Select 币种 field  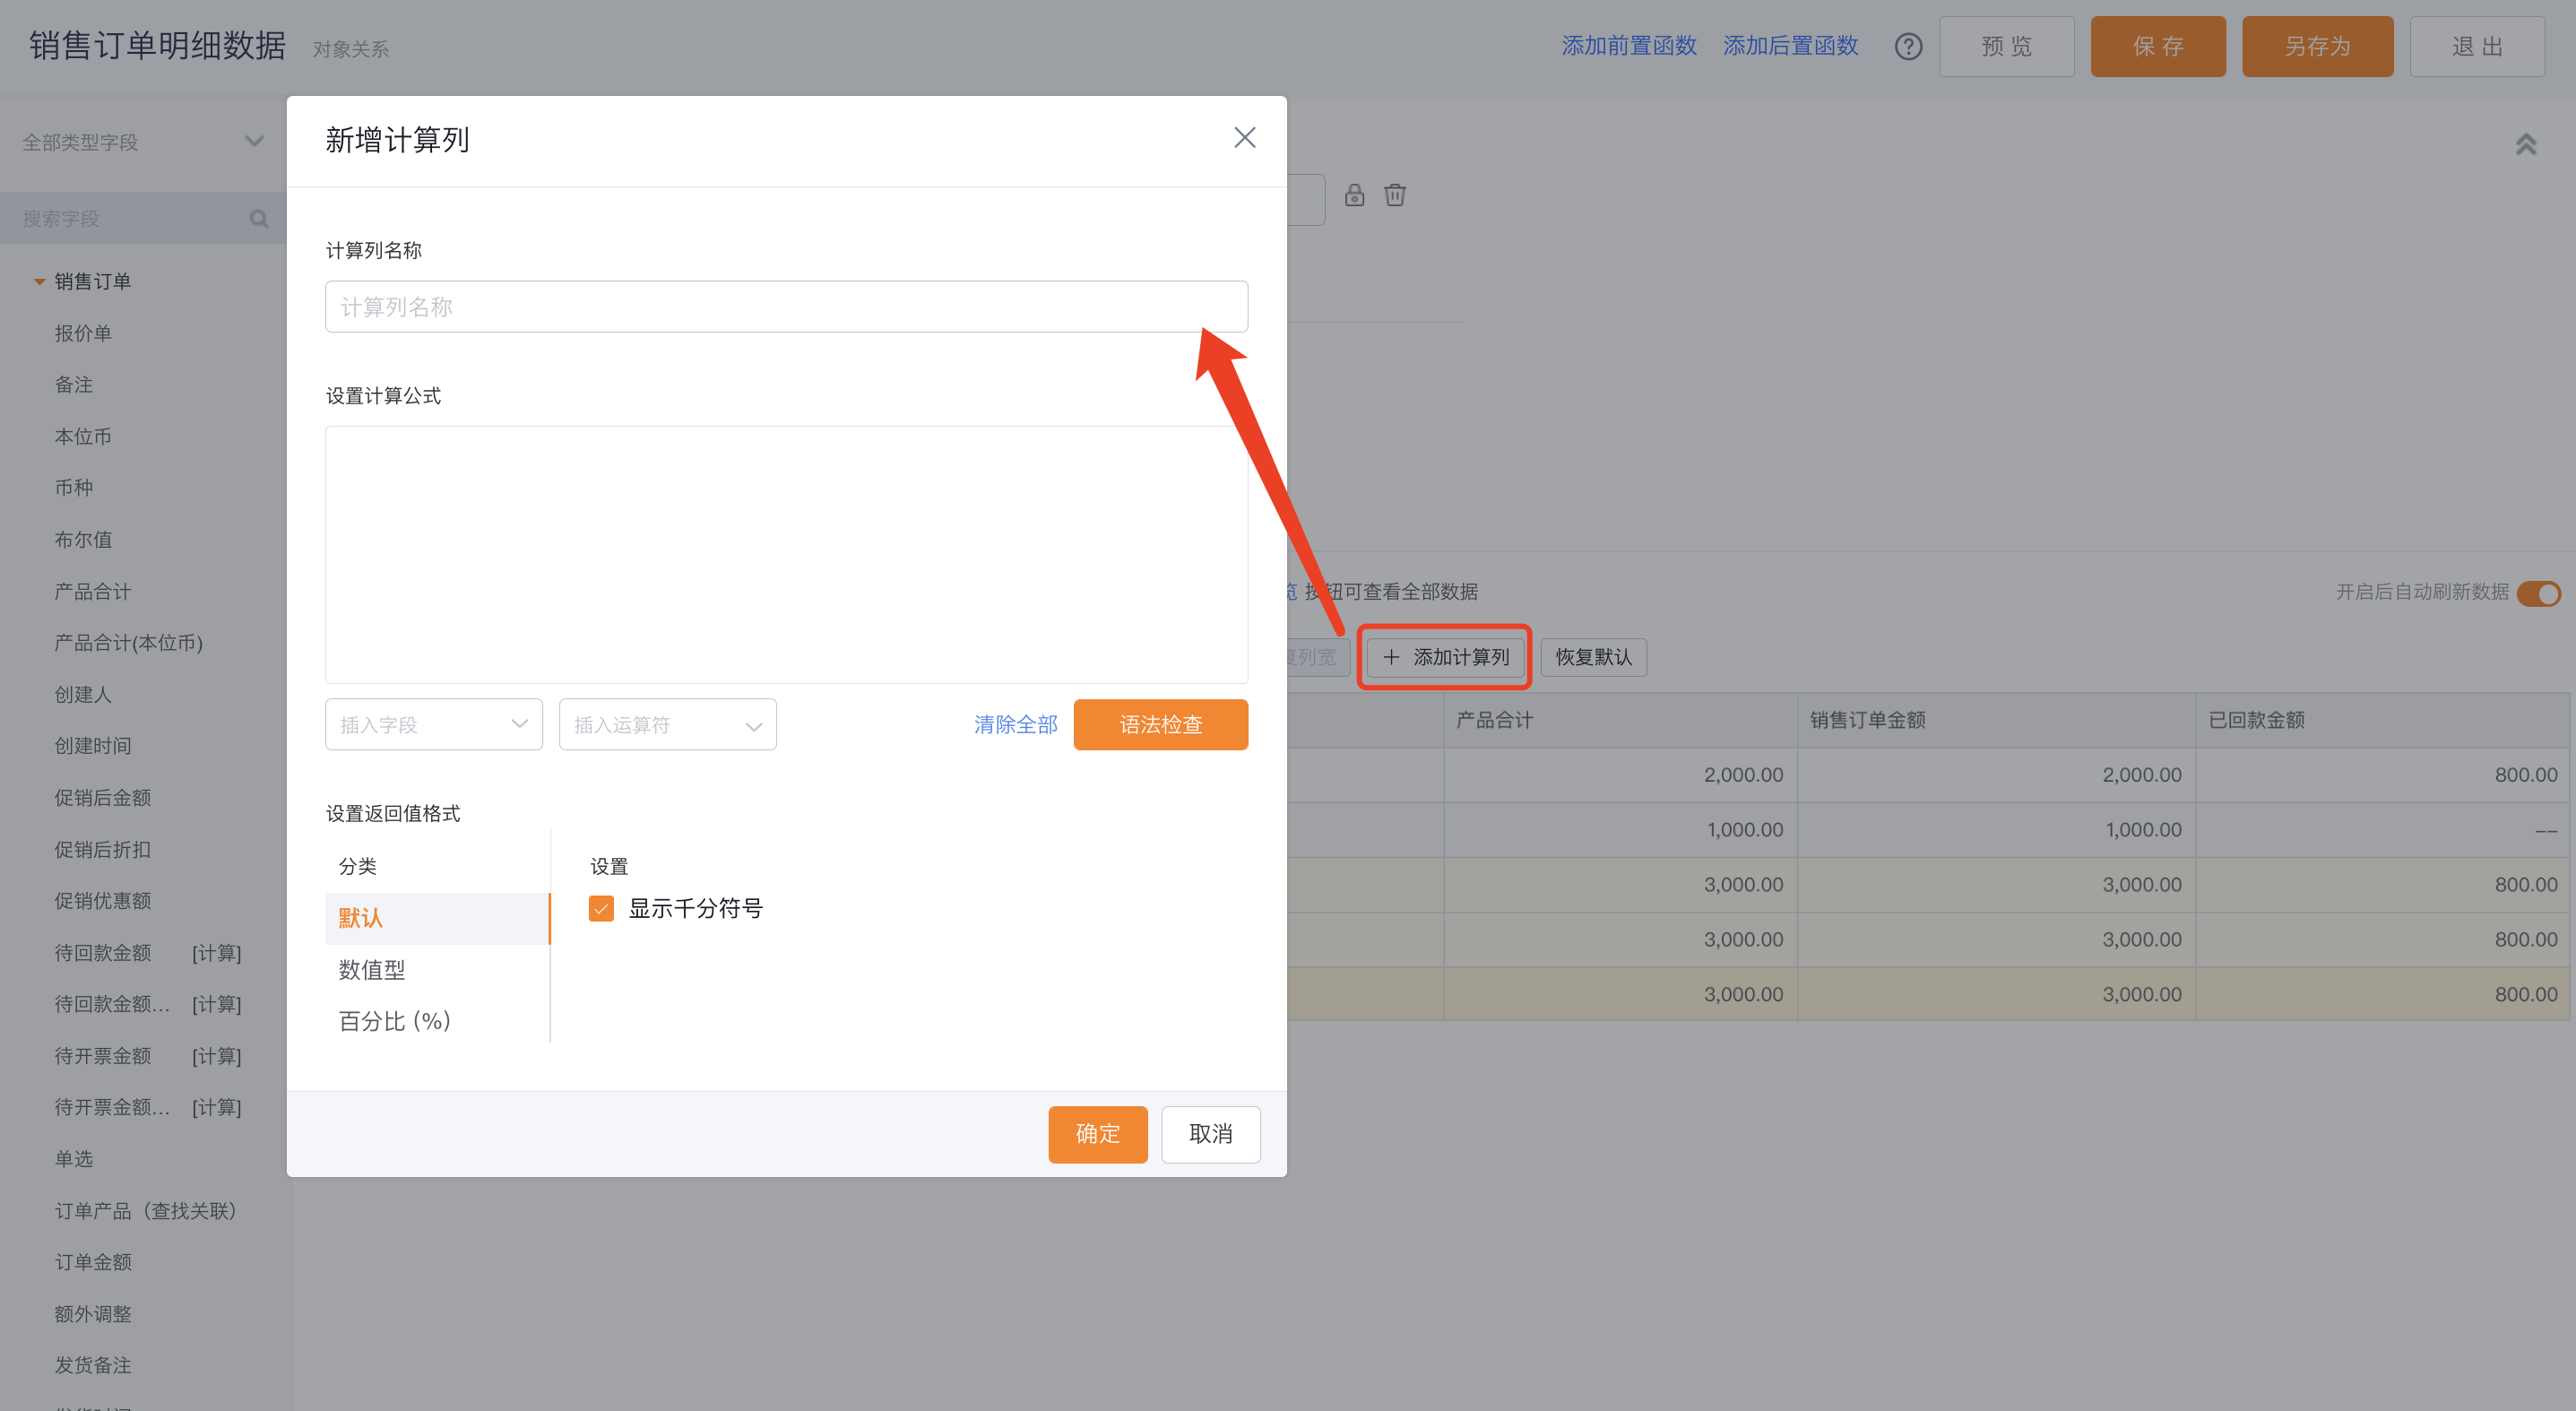pos(74,488)
